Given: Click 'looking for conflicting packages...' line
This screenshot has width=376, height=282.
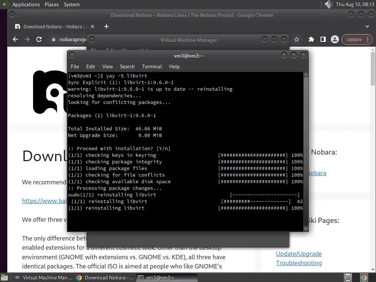Looking at the screenshot, I should point(119,102).
